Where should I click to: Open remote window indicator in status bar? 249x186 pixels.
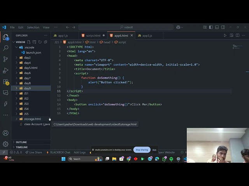pos(4,152)
